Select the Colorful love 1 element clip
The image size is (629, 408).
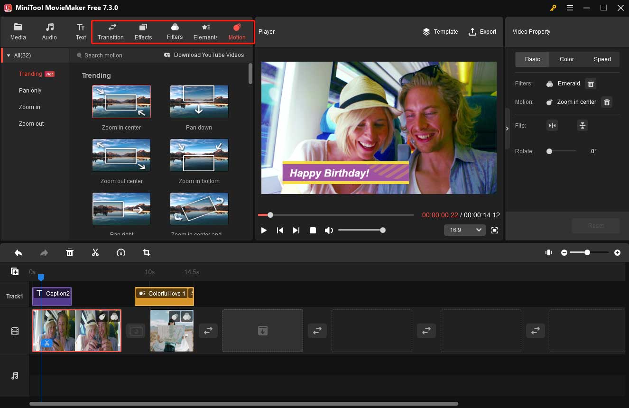tap(164, 296)
